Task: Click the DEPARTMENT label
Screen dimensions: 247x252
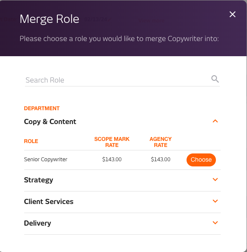Action: (x=42, y=108)
